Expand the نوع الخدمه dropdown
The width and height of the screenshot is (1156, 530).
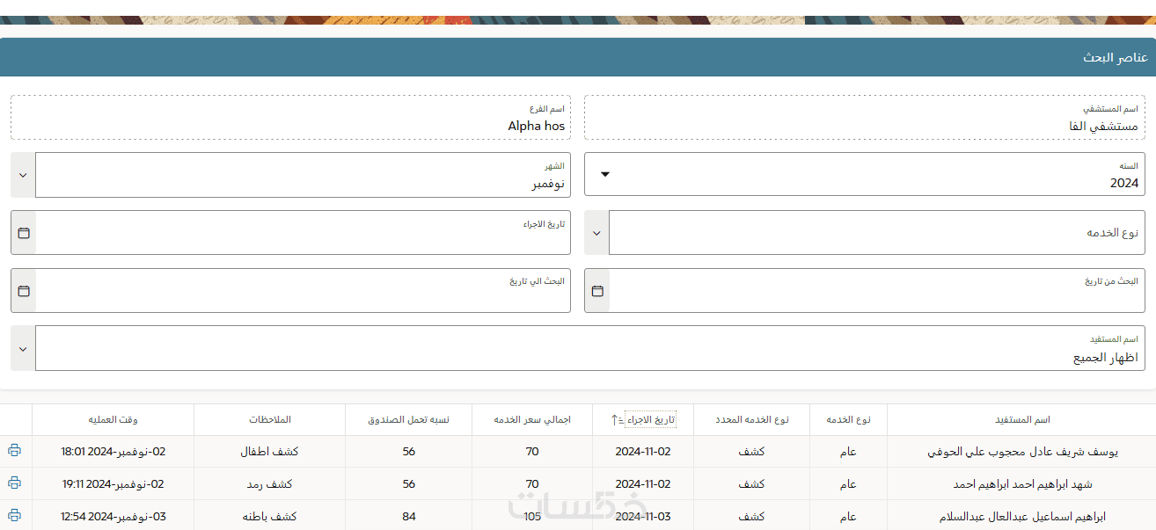597,233
